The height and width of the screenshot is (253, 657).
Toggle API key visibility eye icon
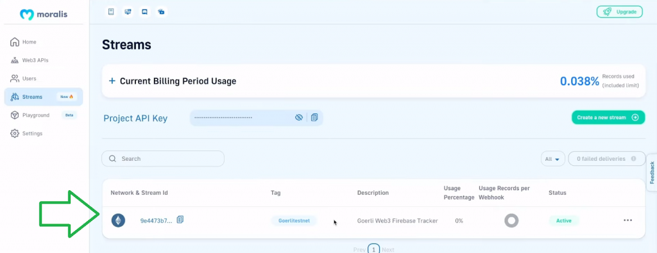click(299, 117)
